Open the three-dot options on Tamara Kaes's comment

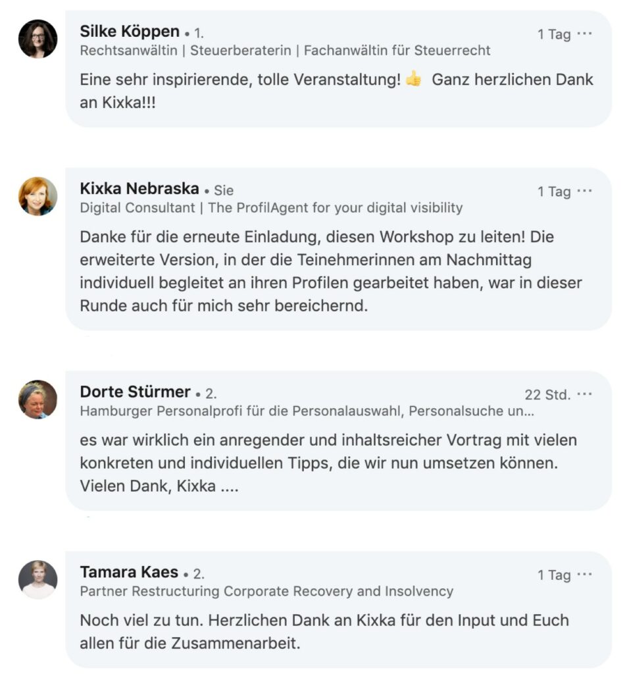[584, 575]
